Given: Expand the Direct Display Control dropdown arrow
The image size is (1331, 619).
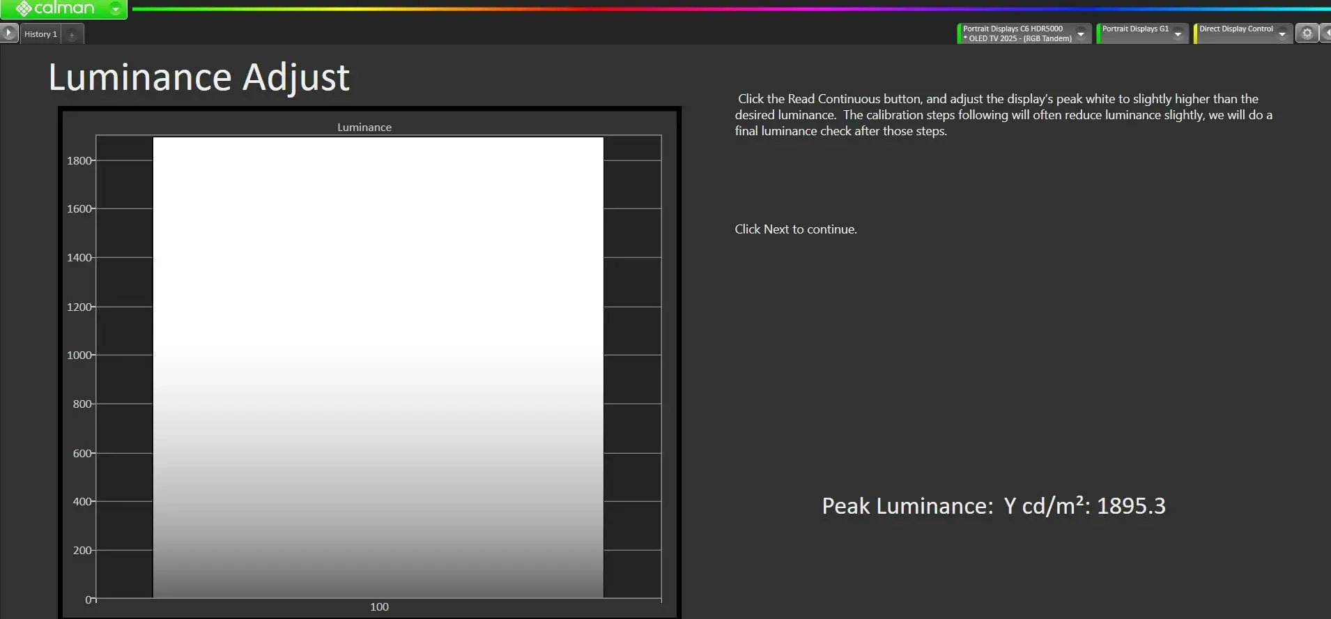Looking at the screenshot, I should 1282,34.
